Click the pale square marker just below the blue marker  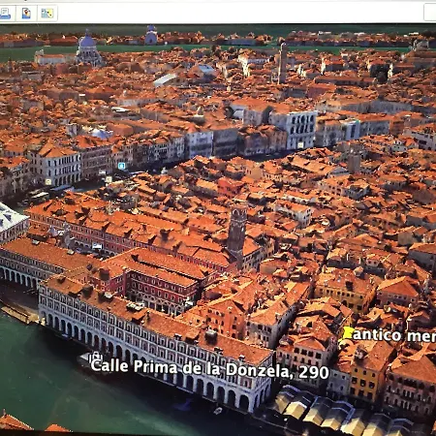109,179
